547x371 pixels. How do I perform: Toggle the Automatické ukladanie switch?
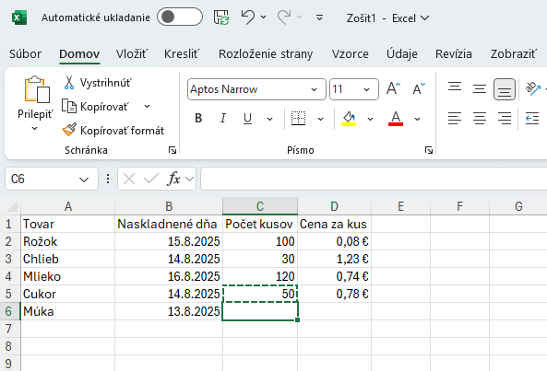click(x=180, y=17)
